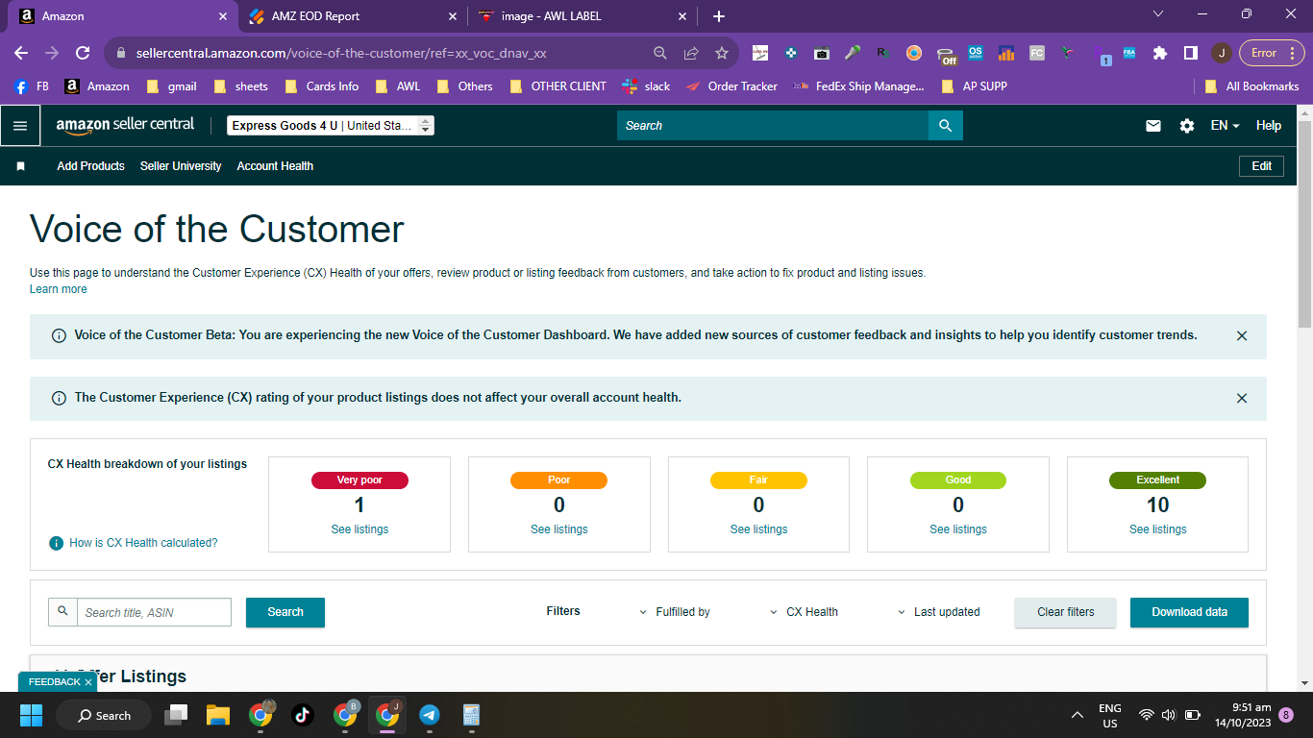Image resolution: width=1313 pixels, height=738 pixels.
Task: Expand the CX Health filter
Action: click(x=804, y=612)
